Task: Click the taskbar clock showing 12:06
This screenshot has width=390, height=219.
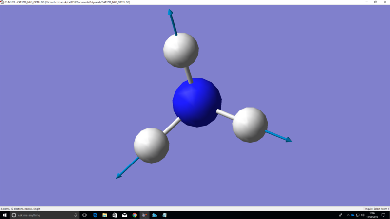Action: (x=372, y=215)
